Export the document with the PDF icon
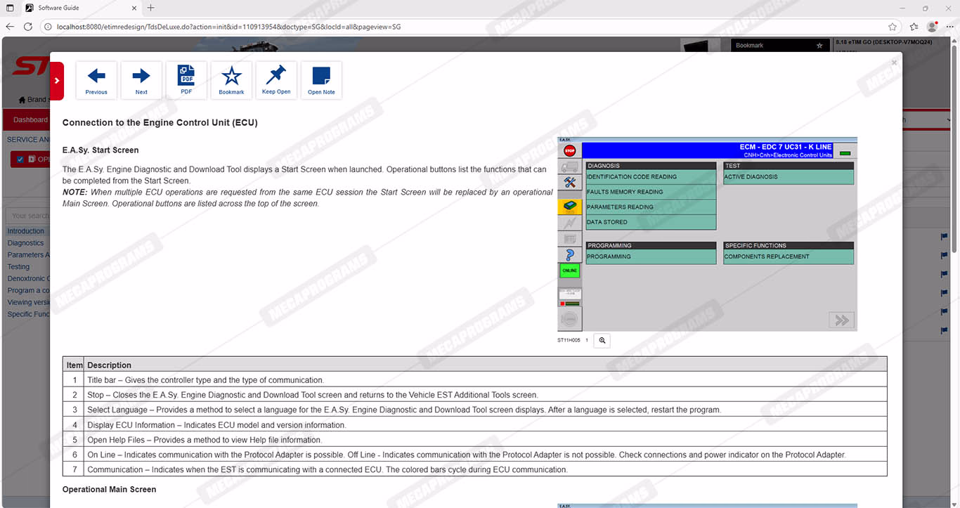The height and width of the screenshot is (508, 960). pos(186,79)
